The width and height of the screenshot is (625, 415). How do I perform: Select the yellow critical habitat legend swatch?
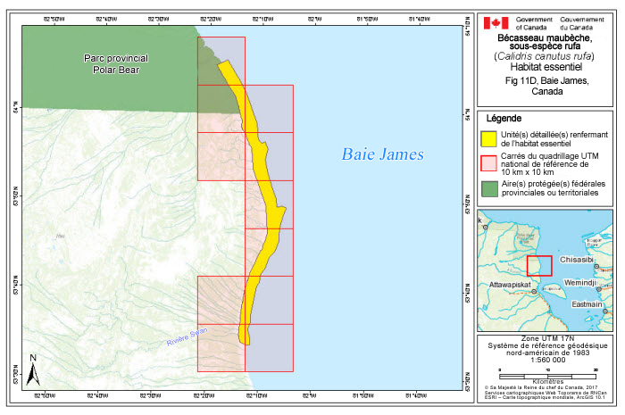point(489,138)
